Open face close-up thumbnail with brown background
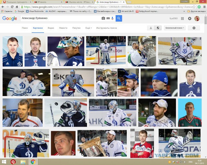 [63, 143]
